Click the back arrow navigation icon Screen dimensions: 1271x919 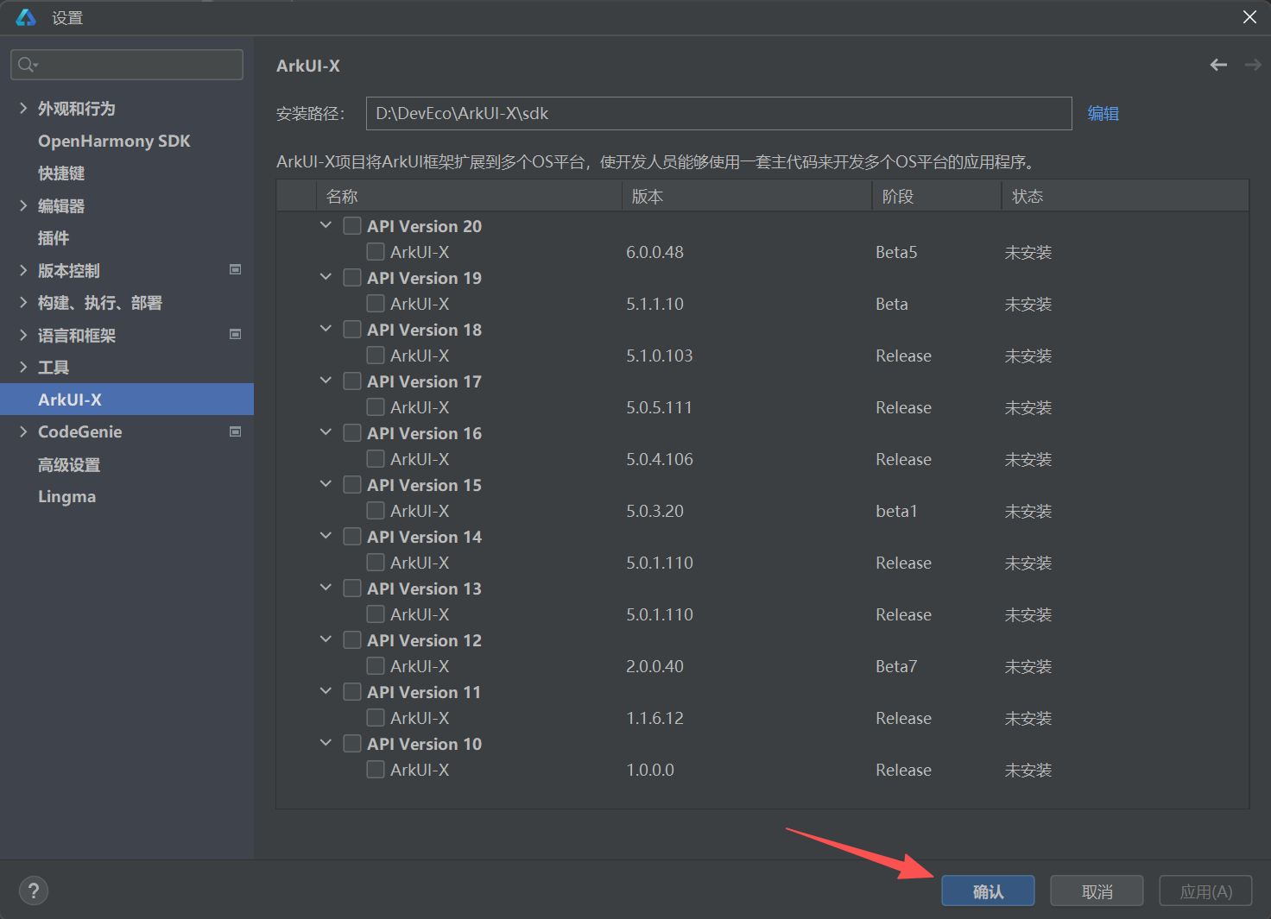[x=1218, y=65]
